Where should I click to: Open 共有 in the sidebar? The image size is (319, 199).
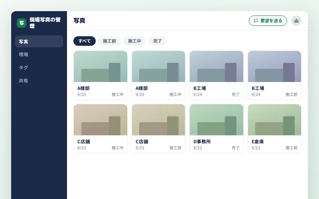(x=39, y=81)
